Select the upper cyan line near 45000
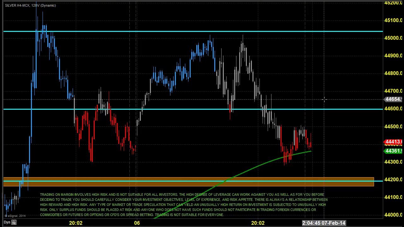The width and height of the screenshot is (404, 227). 193,32
